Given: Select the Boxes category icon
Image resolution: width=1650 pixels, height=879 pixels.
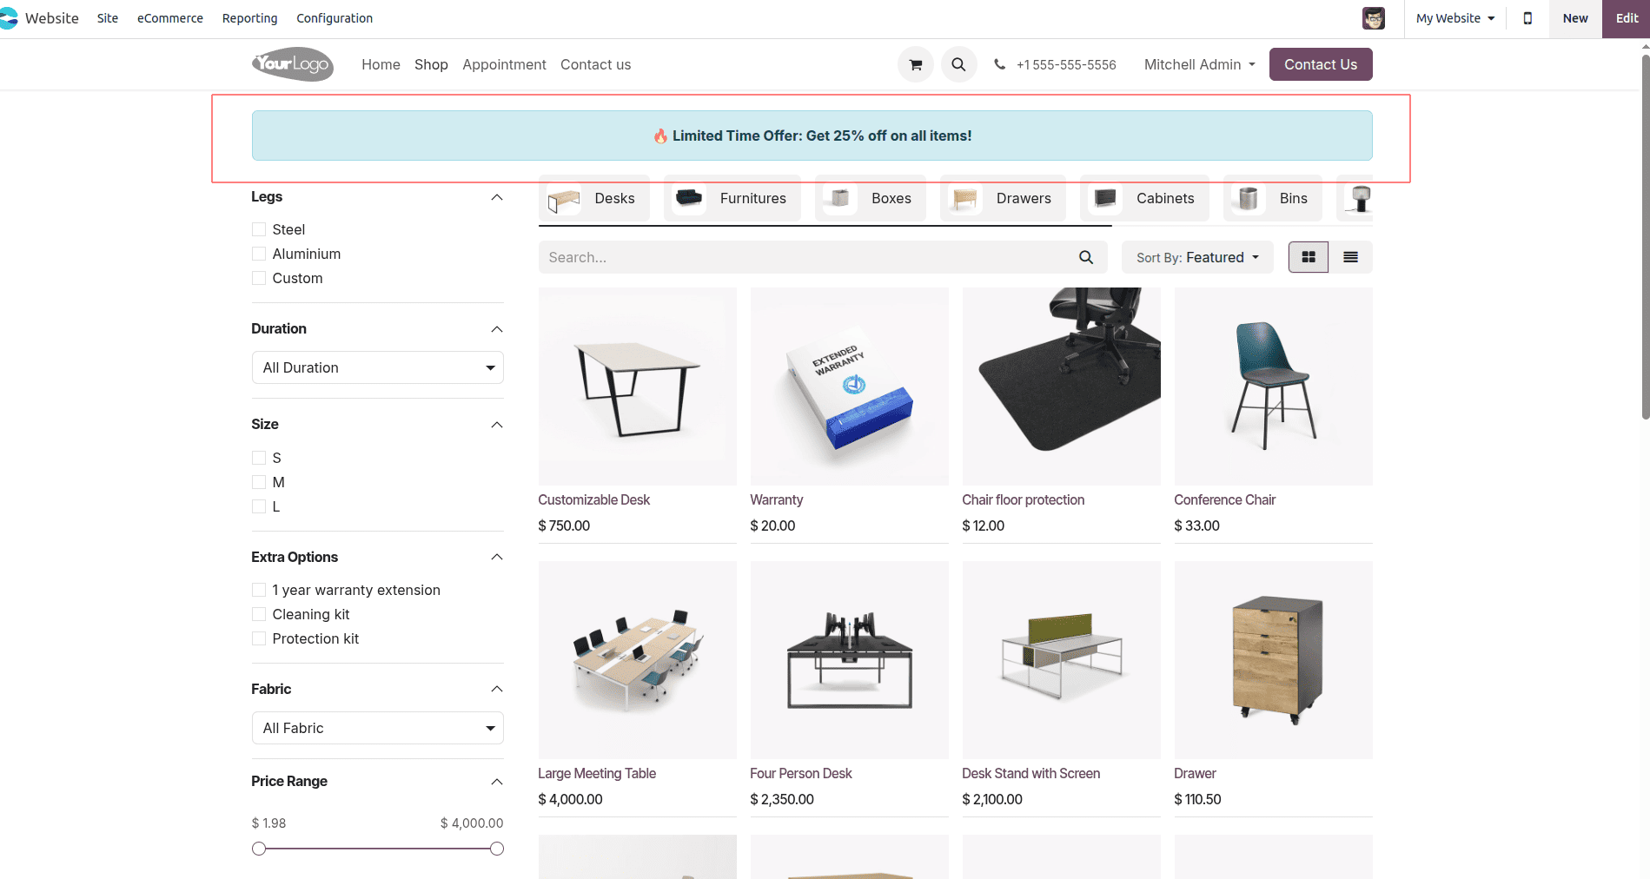Looking at the screenshot, I should (840, 199).
